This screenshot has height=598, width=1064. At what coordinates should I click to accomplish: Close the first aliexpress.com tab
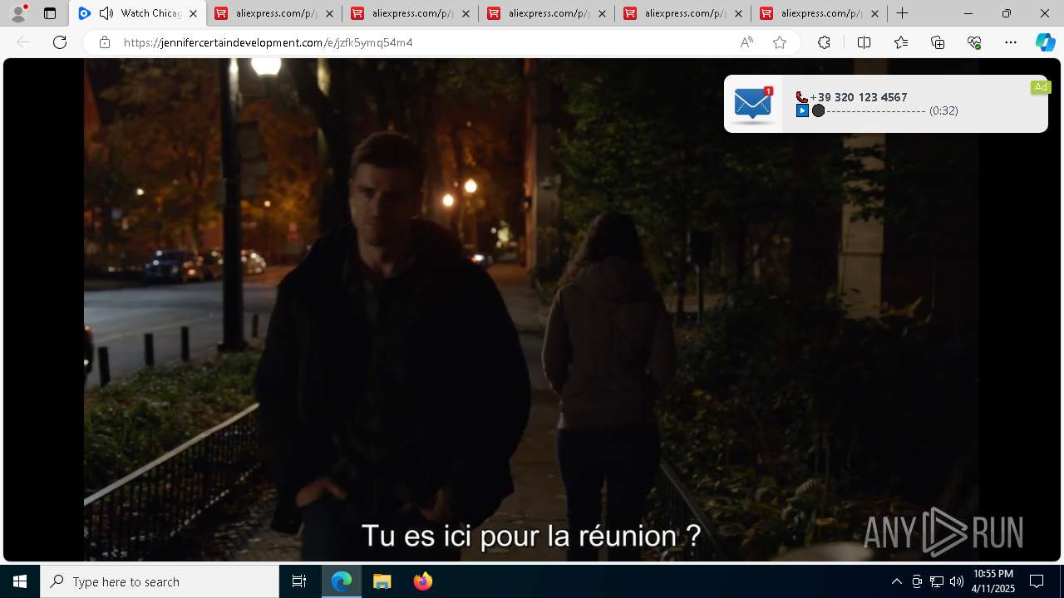tap(329, 13)
